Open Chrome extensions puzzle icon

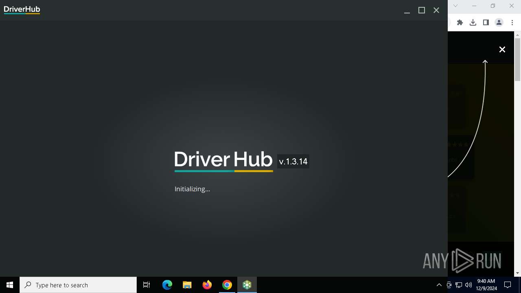point(460,22)
